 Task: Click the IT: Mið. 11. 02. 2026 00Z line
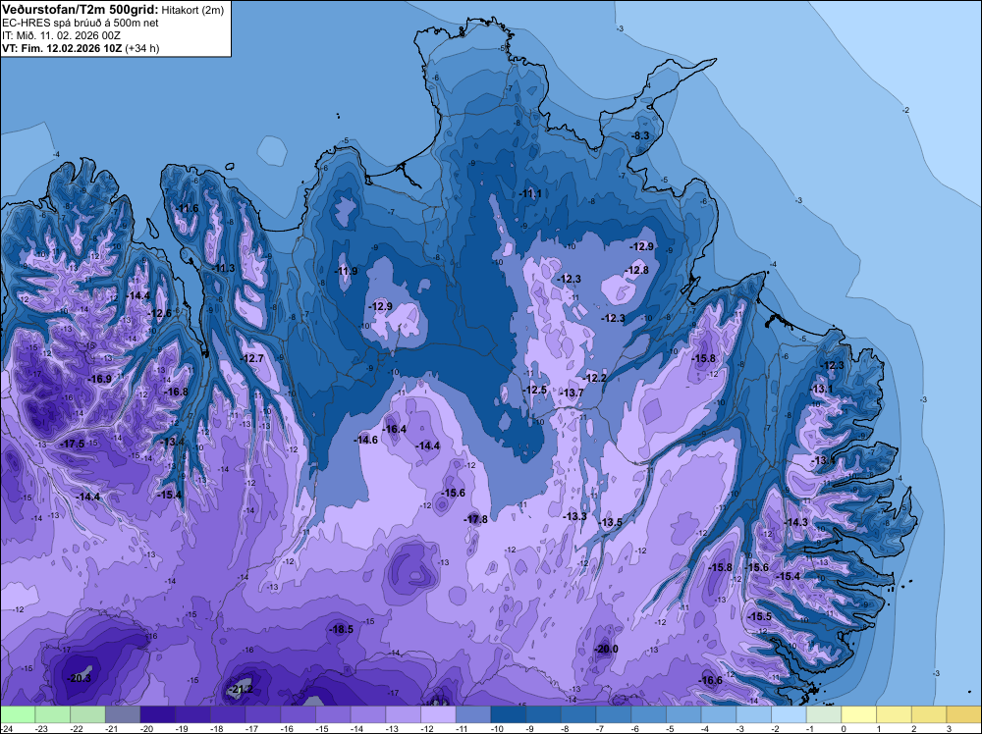61,35
